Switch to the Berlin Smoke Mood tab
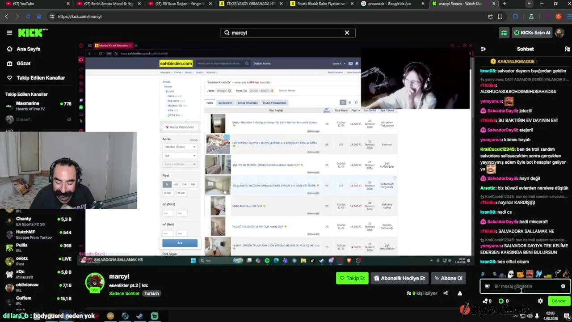 click(x=108, y=4)
